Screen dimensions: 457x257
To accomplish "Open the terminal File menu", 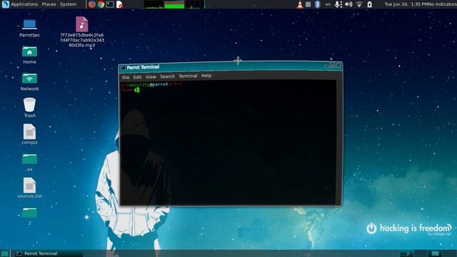I will click(x=126, y=77).
